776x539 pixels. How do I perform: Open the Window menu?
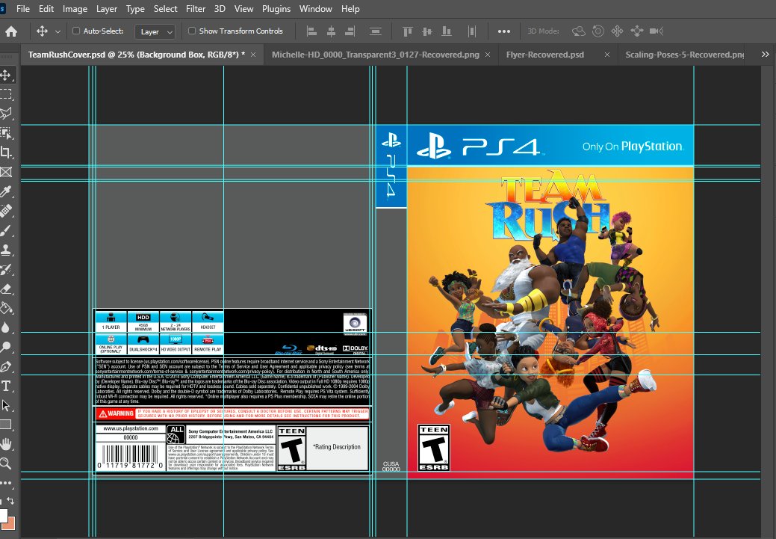coord(316,9)
